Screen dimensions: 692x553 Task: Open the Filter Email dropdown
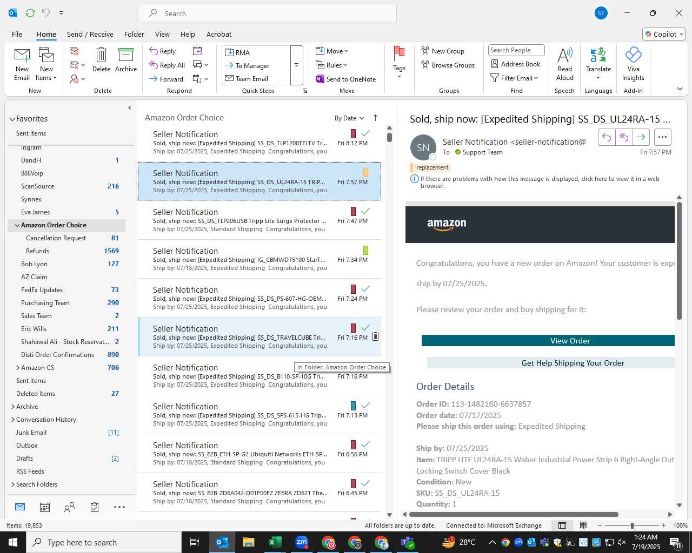[x=514, y=78]
